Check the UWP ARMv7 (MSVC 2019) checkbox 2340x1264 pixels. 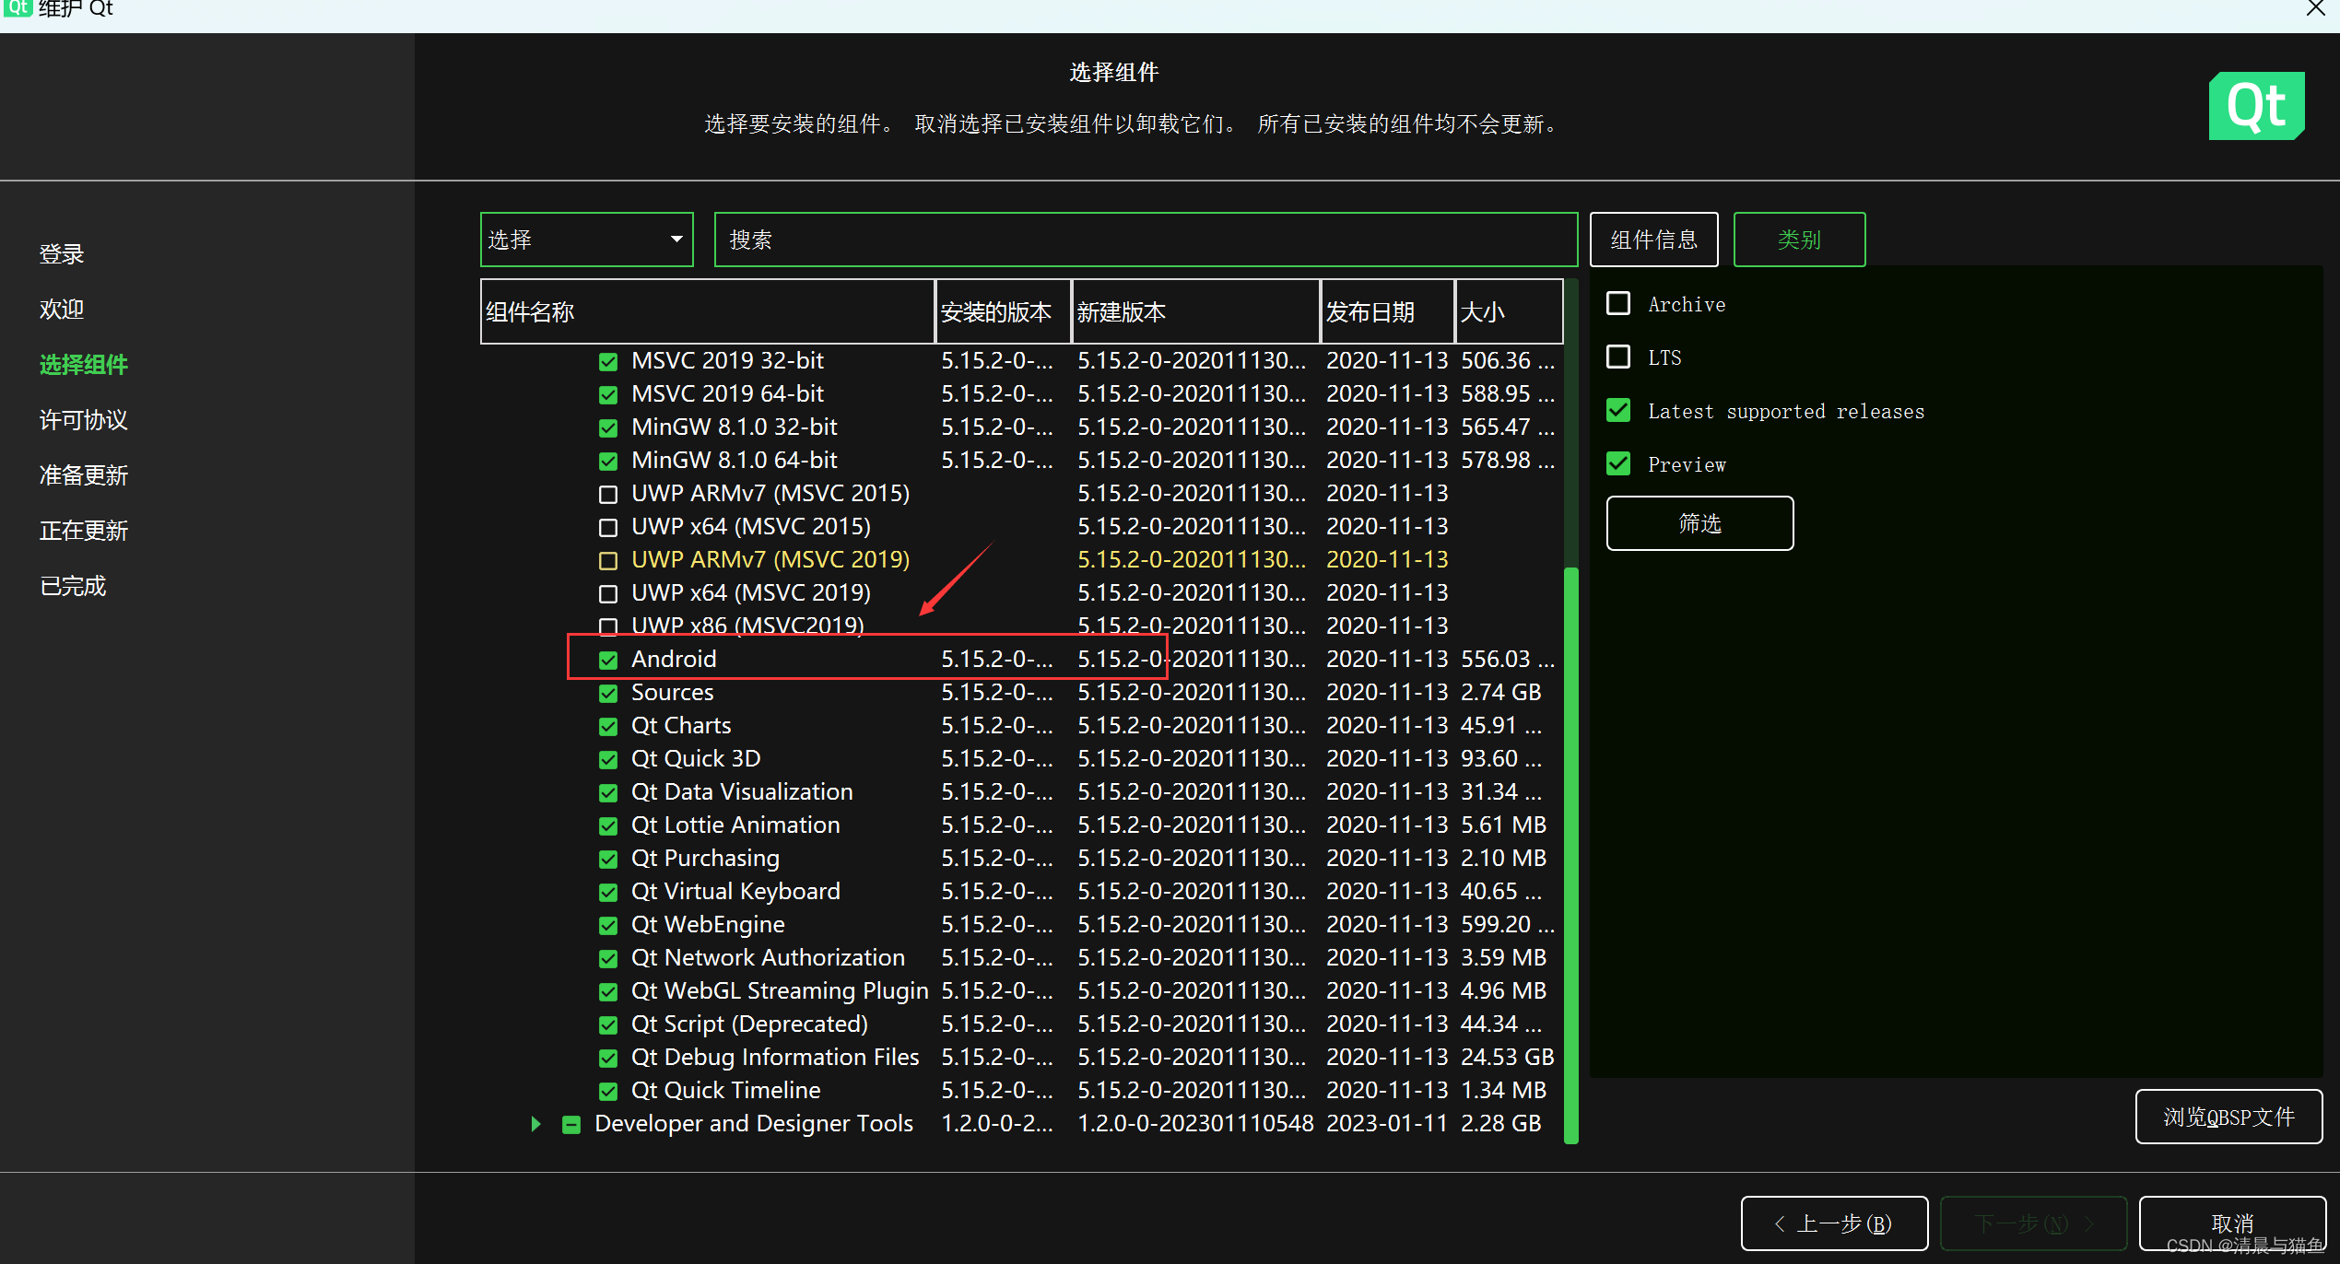607,560
